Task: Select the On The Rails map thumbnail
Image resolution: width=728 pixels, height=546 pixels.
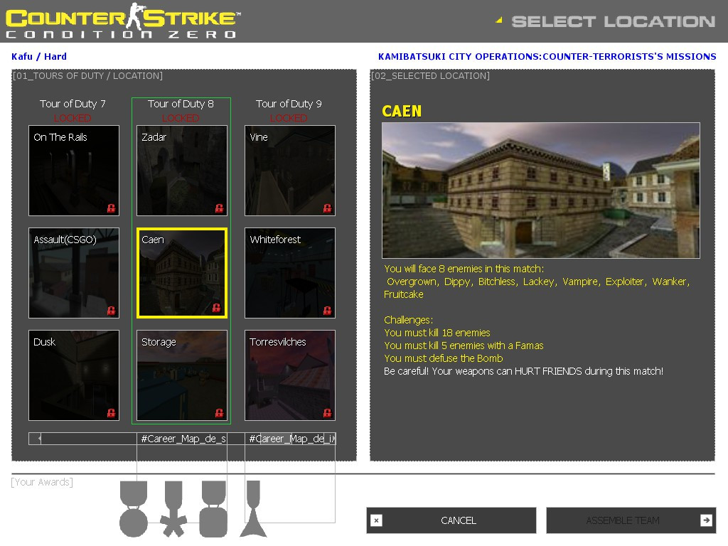Action: pos(74,171)
